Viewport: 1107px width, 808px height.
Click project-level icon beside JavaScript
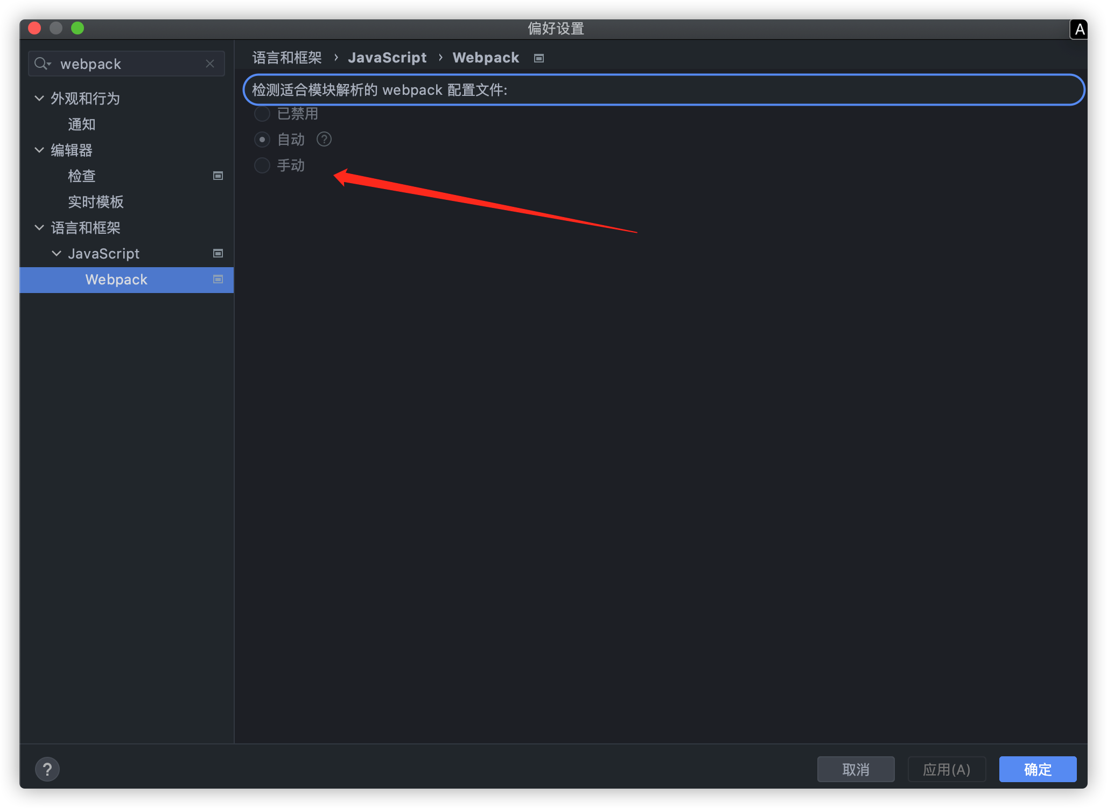pos(218,253)
